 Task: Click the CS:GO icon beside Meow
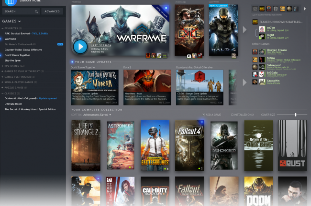click(x=255, y=60)
